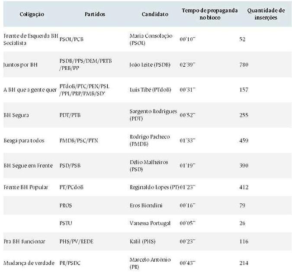Image resolution: width=292 pixels, height=273 pixels.
Task: Click the Mudança de verdade coalition cell
Action: point(29,263)
